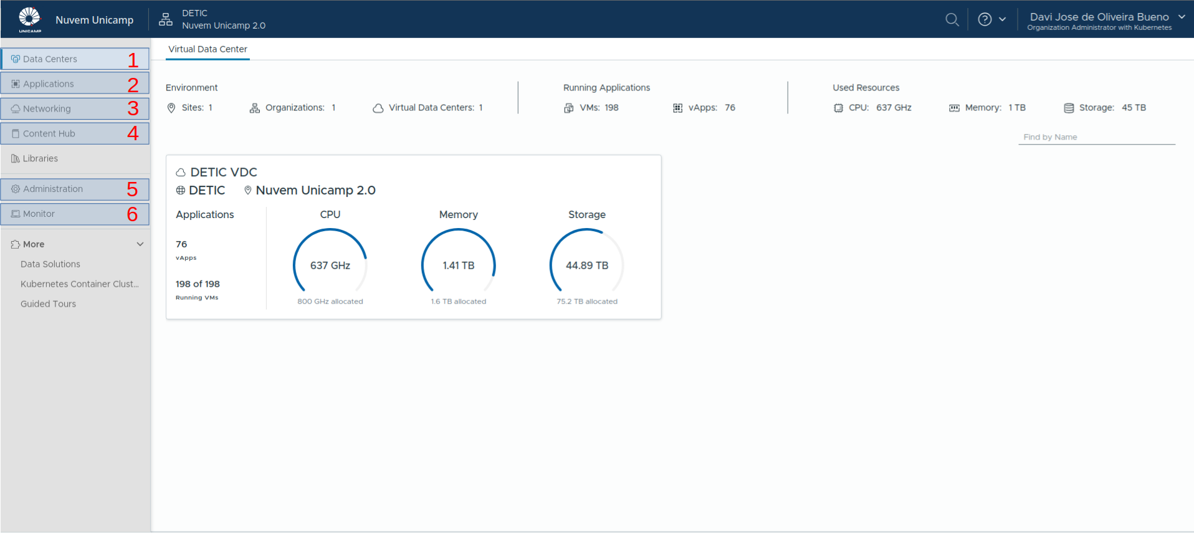
Task: Open Kubernetes Container Clusters link
Action: tap(80, 284)
